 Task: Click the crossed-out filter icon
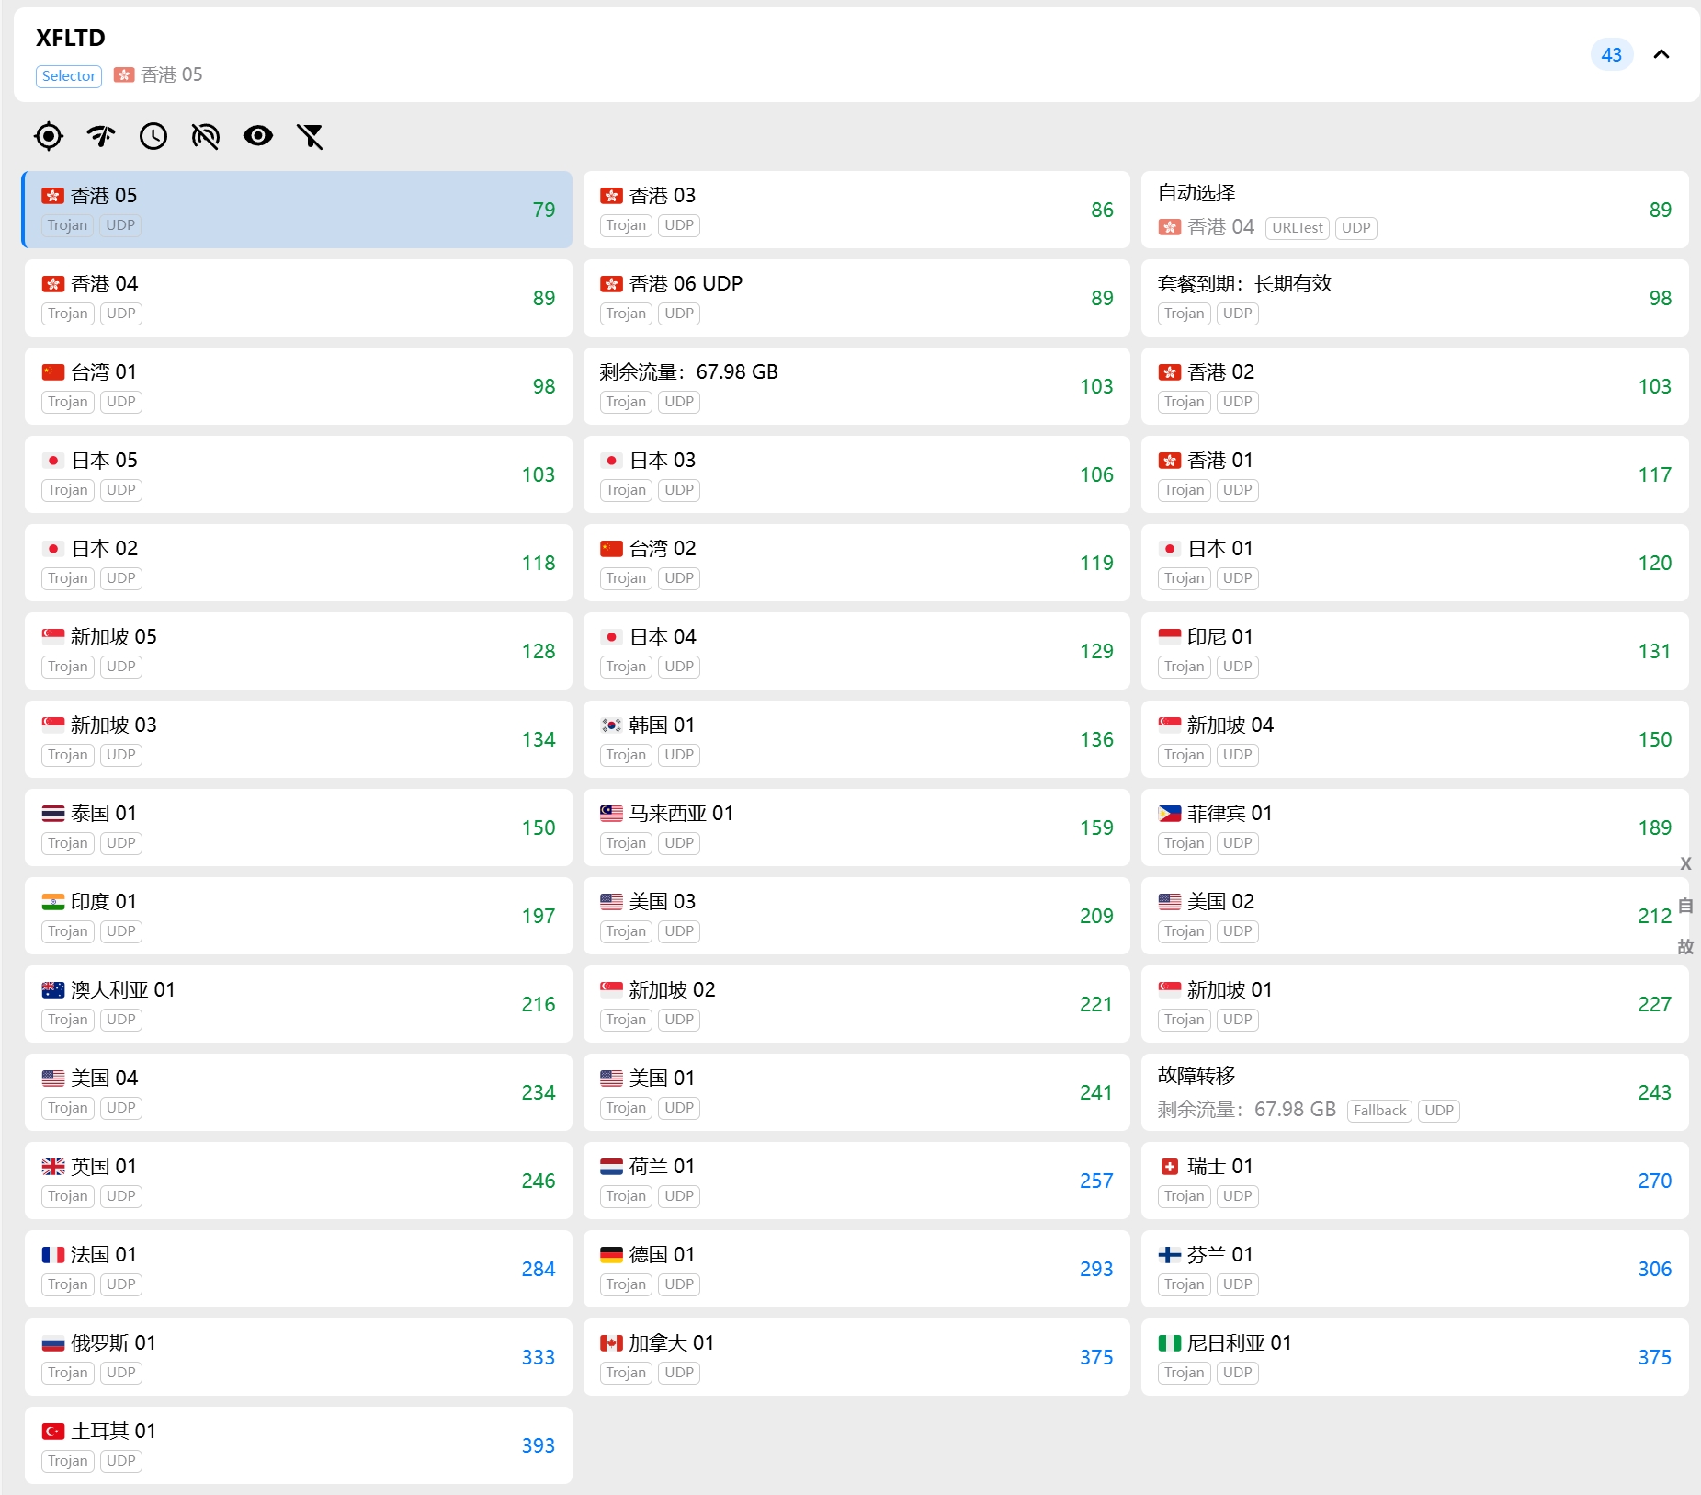click(x=311, y=137)
